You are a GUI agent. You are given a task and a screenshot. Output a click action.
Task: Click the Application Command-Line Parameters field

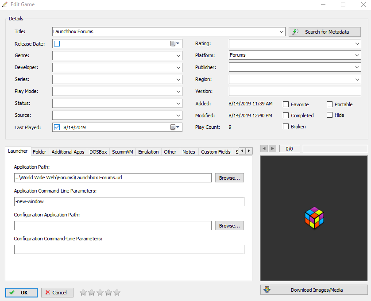point(129,201)
